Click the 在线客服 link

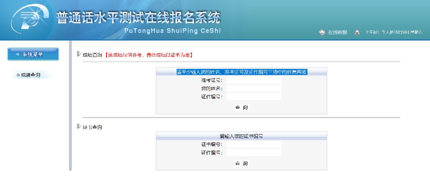pyautogui.click(x=338, y=32)
